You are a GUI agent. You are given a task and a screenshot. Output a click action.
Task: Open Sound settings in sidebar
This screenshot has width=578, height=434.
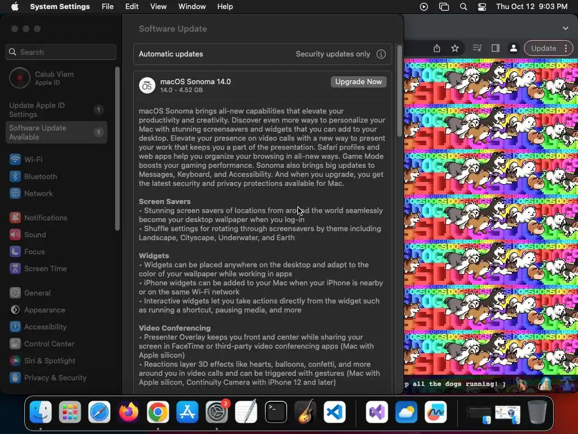click(28, 235)
